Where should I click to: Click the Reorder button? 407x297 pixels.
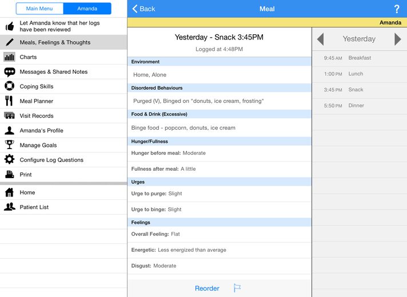pos(207,288)
